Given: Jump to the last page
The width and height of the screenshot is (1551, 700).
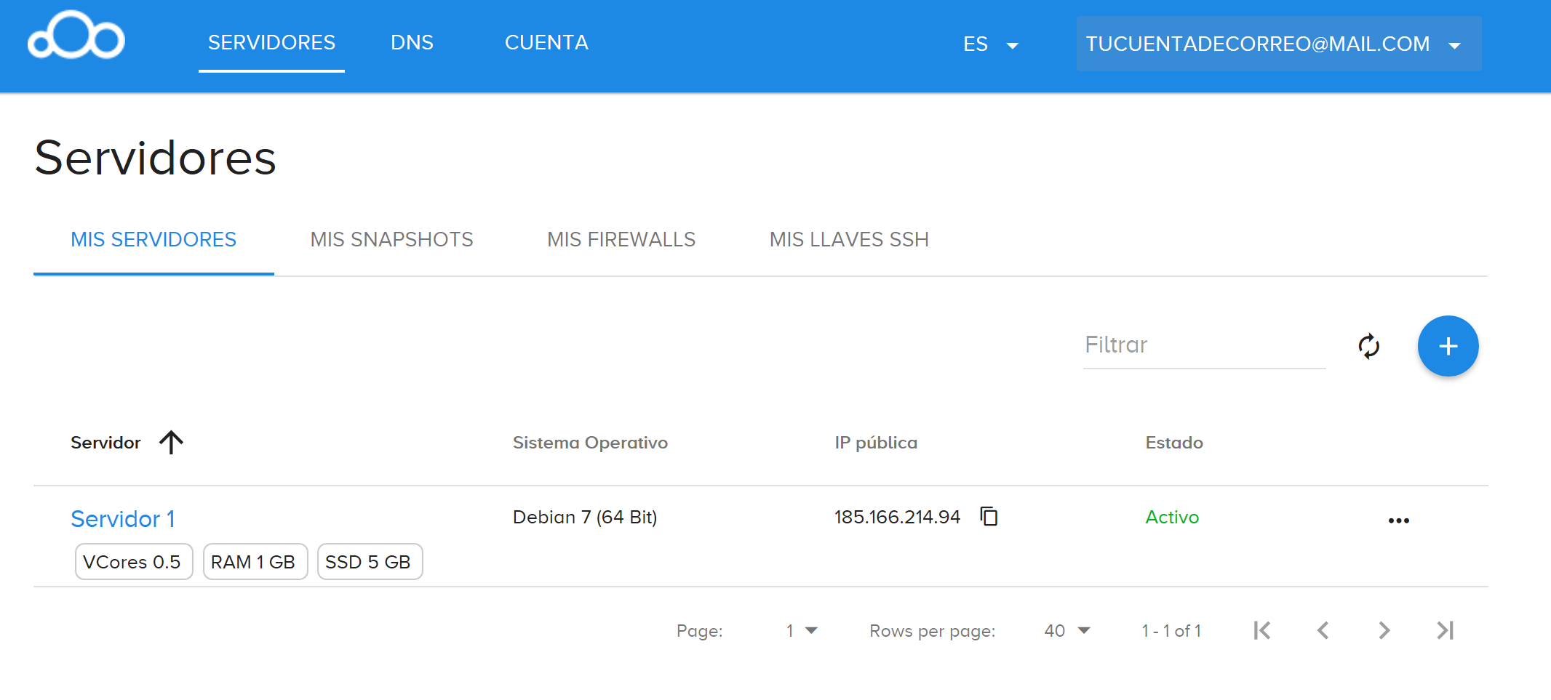Looking at the screenshot, I should point(1445,630).
